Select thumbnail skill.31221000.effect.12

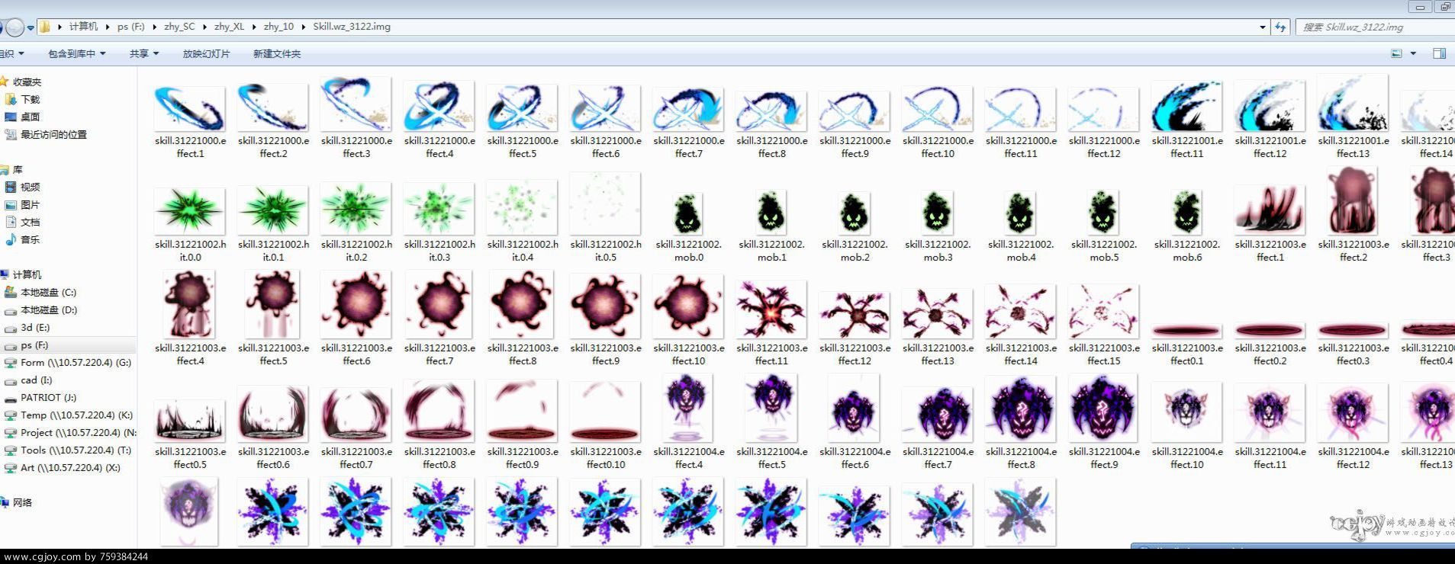click(x=1104, y=108)
